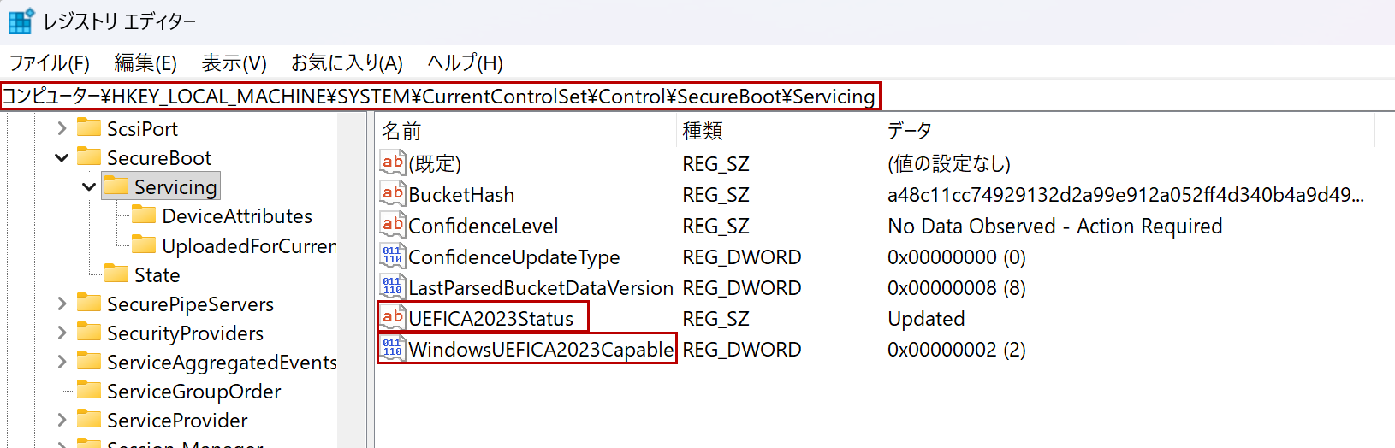Screen dimensions: 1395x448
Task: Click the データ column header
Action: pos(909,131)
